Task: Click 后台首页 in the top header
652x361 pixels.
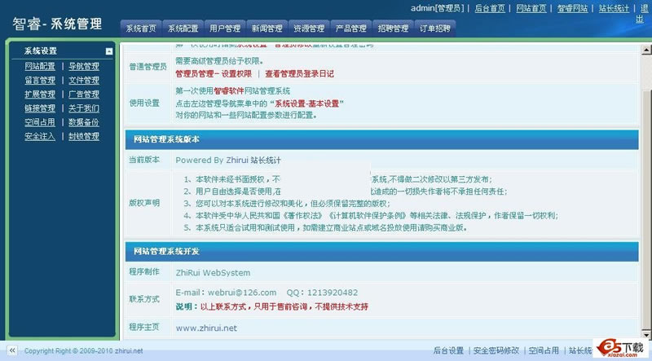Action: click(491, 8)
